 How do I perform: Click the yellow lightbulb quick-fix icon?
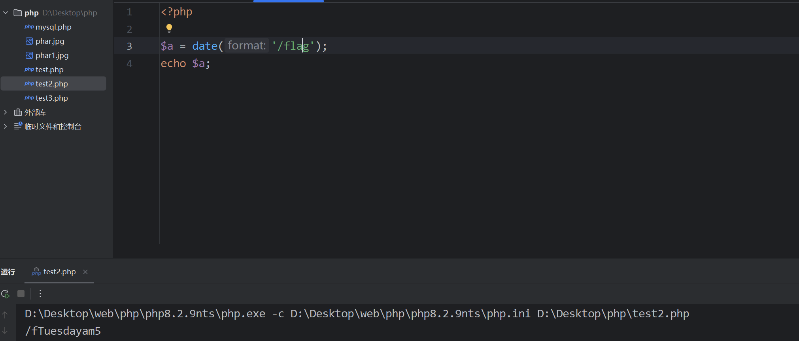169,28
